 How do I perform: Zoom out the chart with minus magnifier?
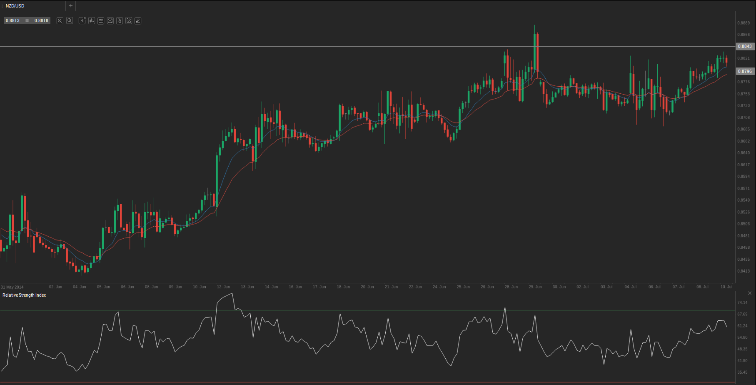pyautogui.click(x=60, y=20)
